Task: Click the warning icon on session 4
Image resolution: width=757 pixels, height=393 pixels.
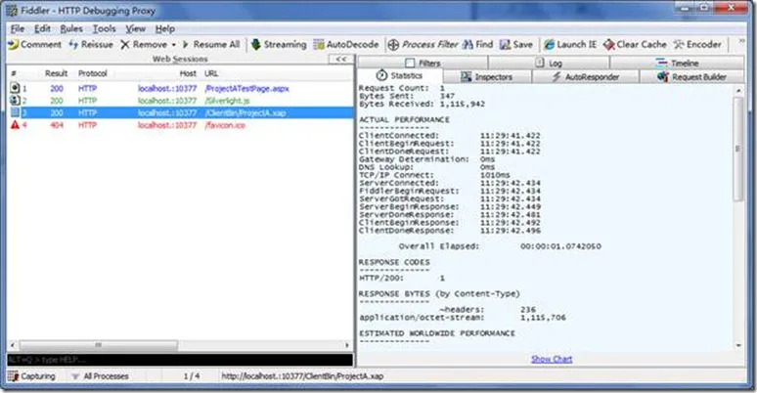Action: point(15,124)
